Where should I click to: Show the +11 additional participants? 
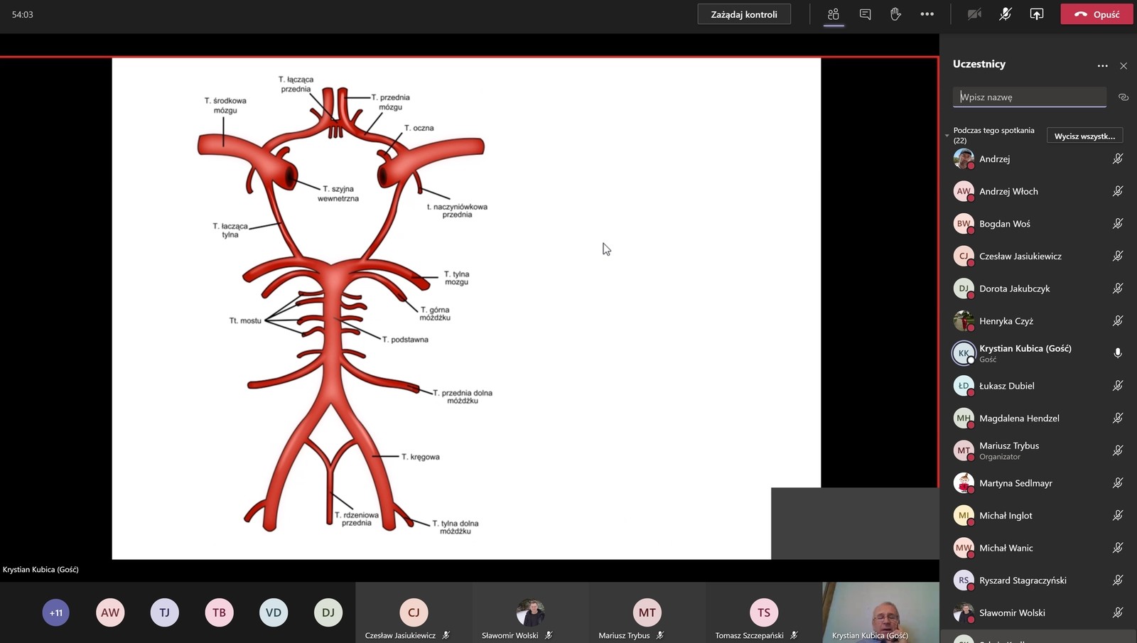point(56,612)
